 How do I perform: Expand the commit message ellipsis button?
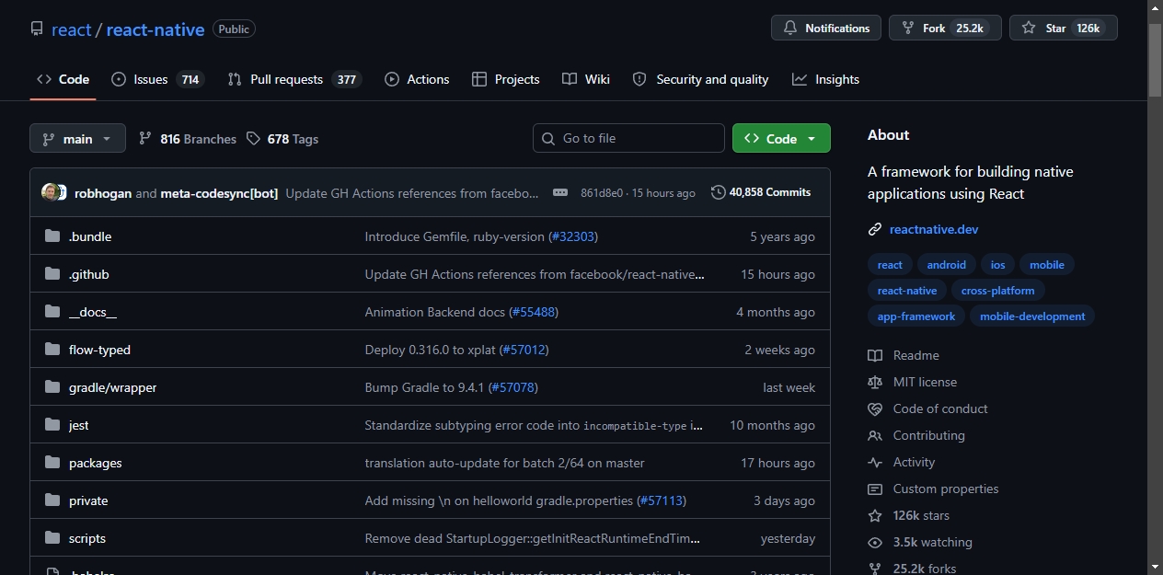(560, 192)
